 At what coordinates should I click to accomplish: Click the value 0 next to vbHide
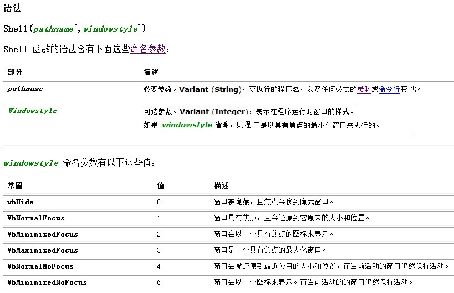click(x=159, y=202)
